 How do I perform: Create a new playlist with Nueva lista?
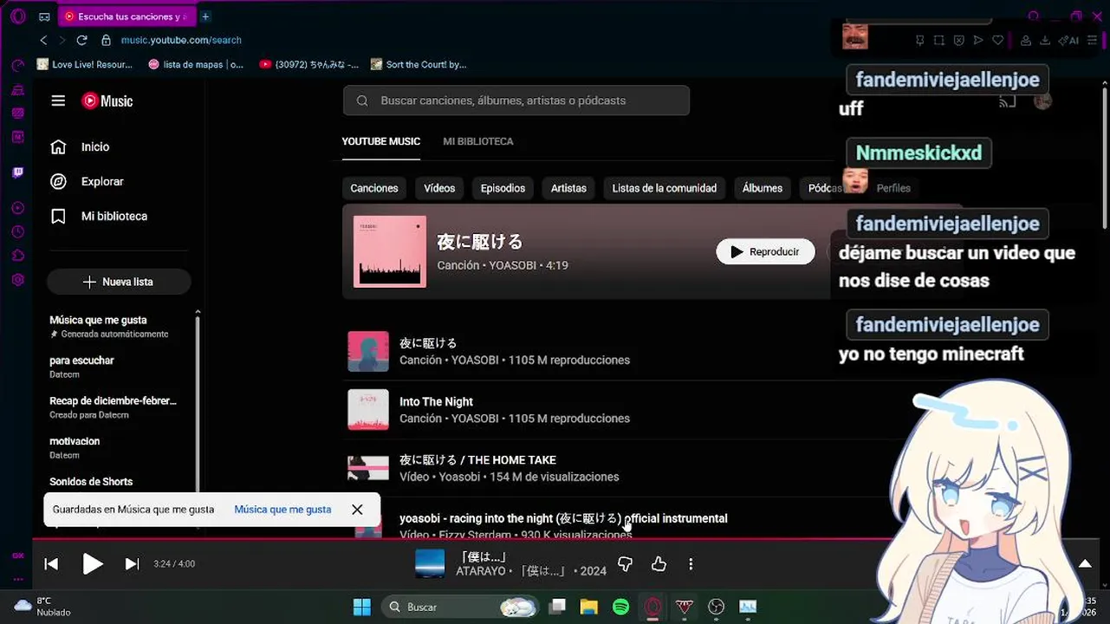coord(119,282)
